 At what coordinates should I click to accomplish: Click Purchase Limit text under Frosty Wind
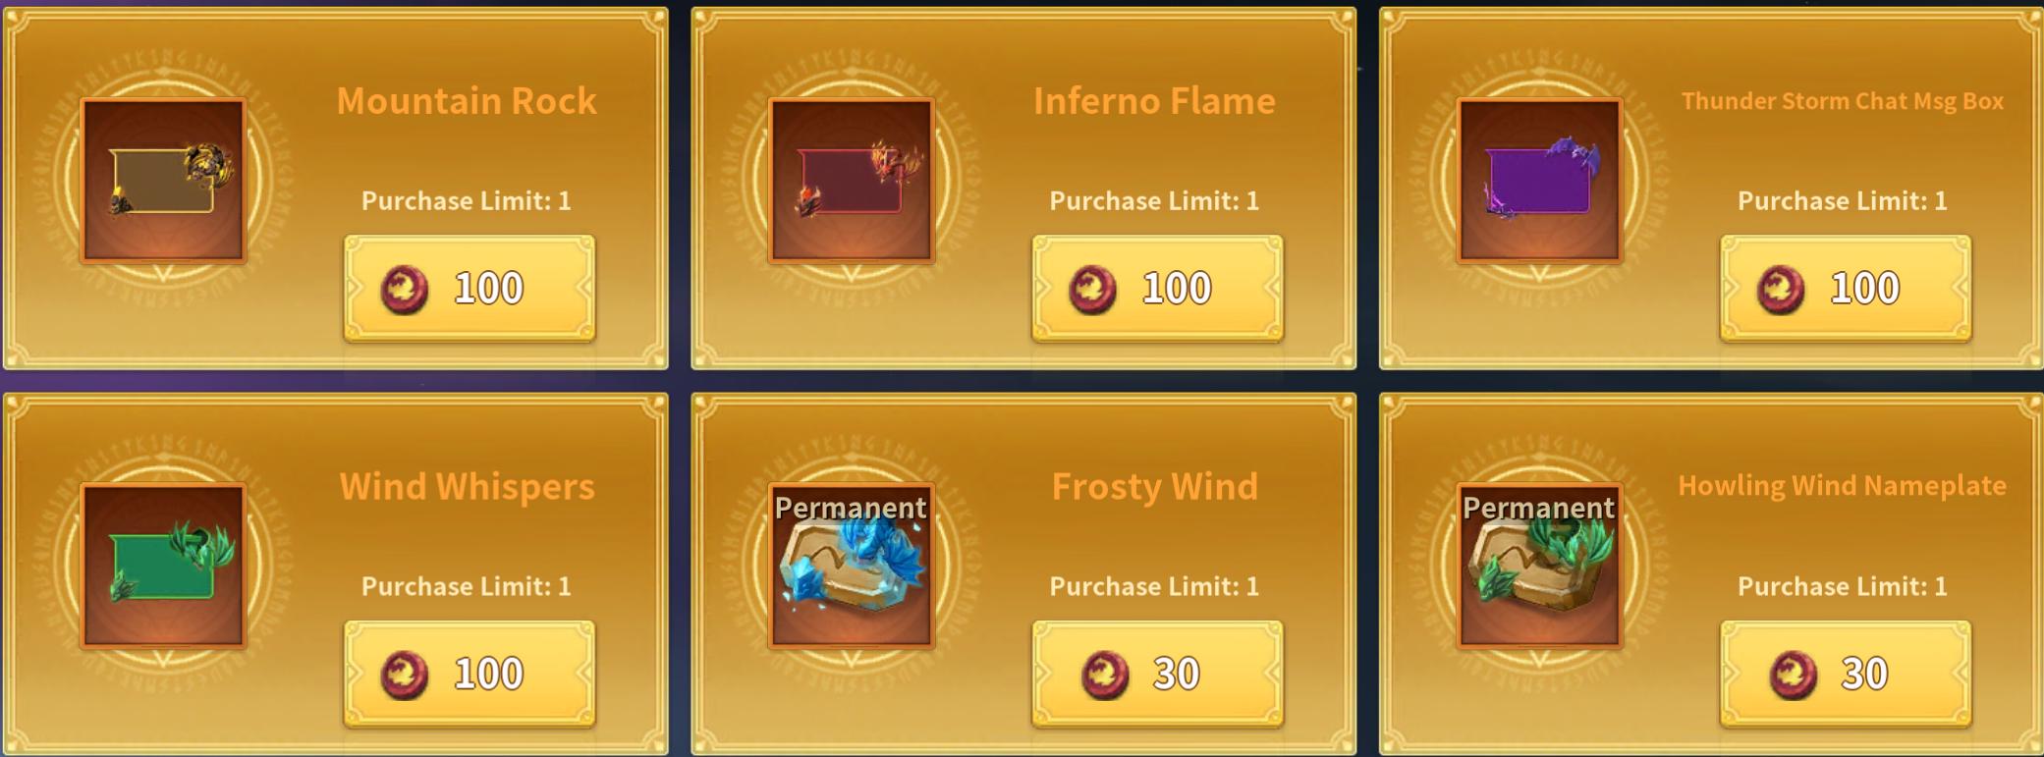[1154, 586]
